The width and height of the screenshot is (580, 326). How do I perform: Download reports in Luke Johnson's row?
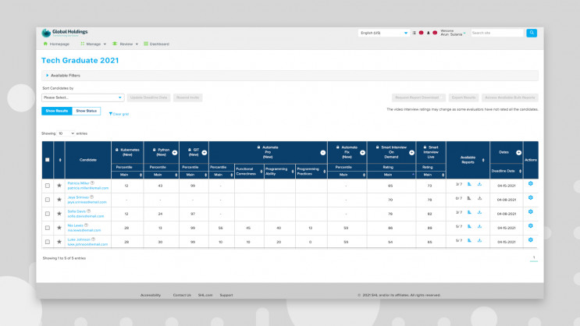pyautogui.click(x=479, y=240)
